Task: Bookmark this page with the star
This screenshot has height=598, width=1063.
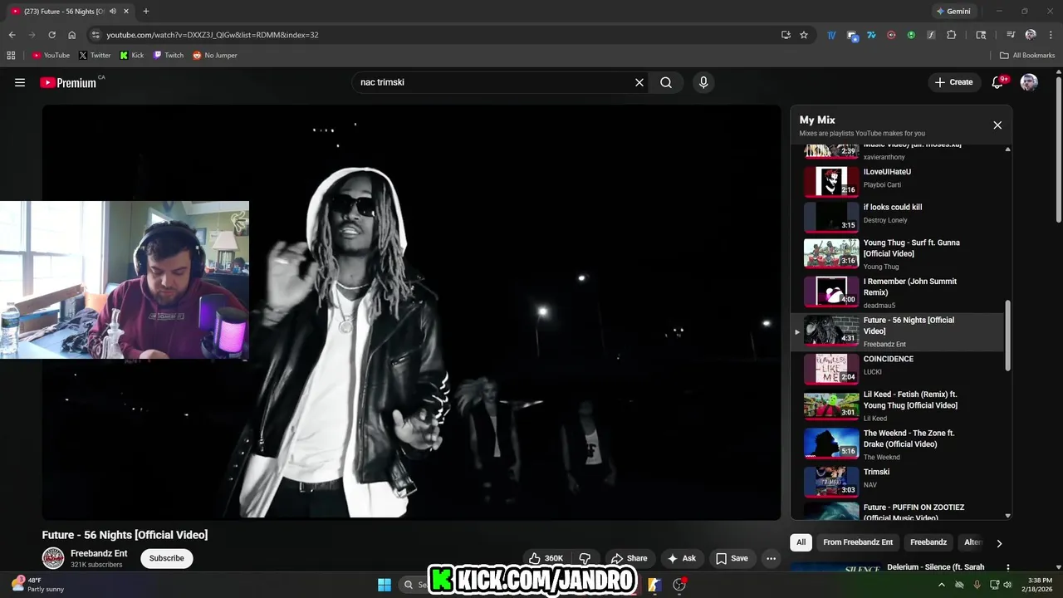Action: tap(804, 35)
